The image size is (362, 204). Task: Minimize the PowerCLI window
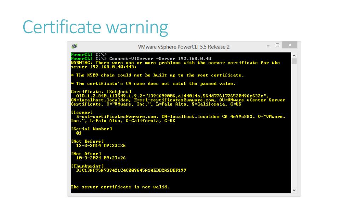coord(268,46)
